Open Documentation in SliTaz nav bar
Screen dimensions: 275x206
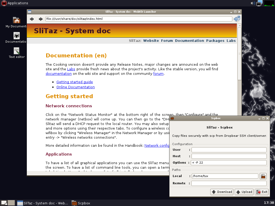pos(189,41)
